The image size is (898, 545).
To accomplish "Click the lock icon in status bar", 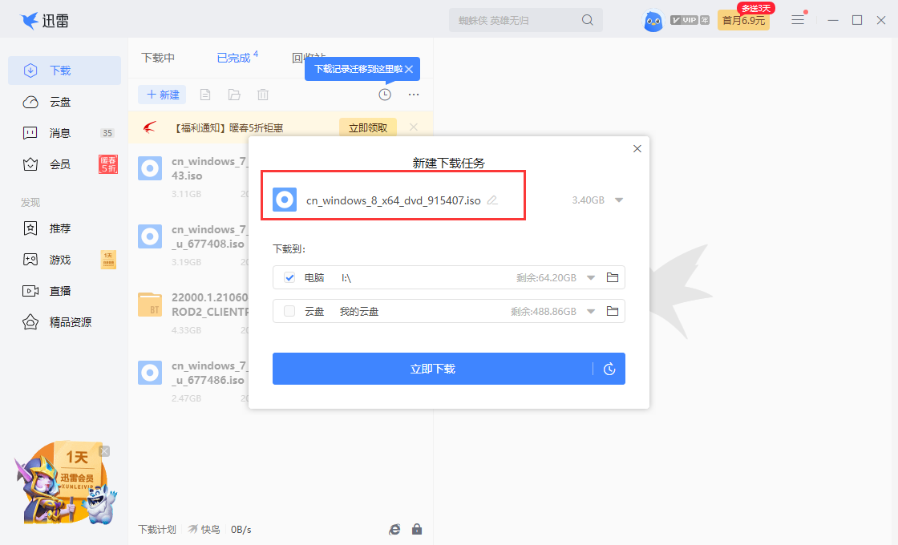I will [417, 529].
